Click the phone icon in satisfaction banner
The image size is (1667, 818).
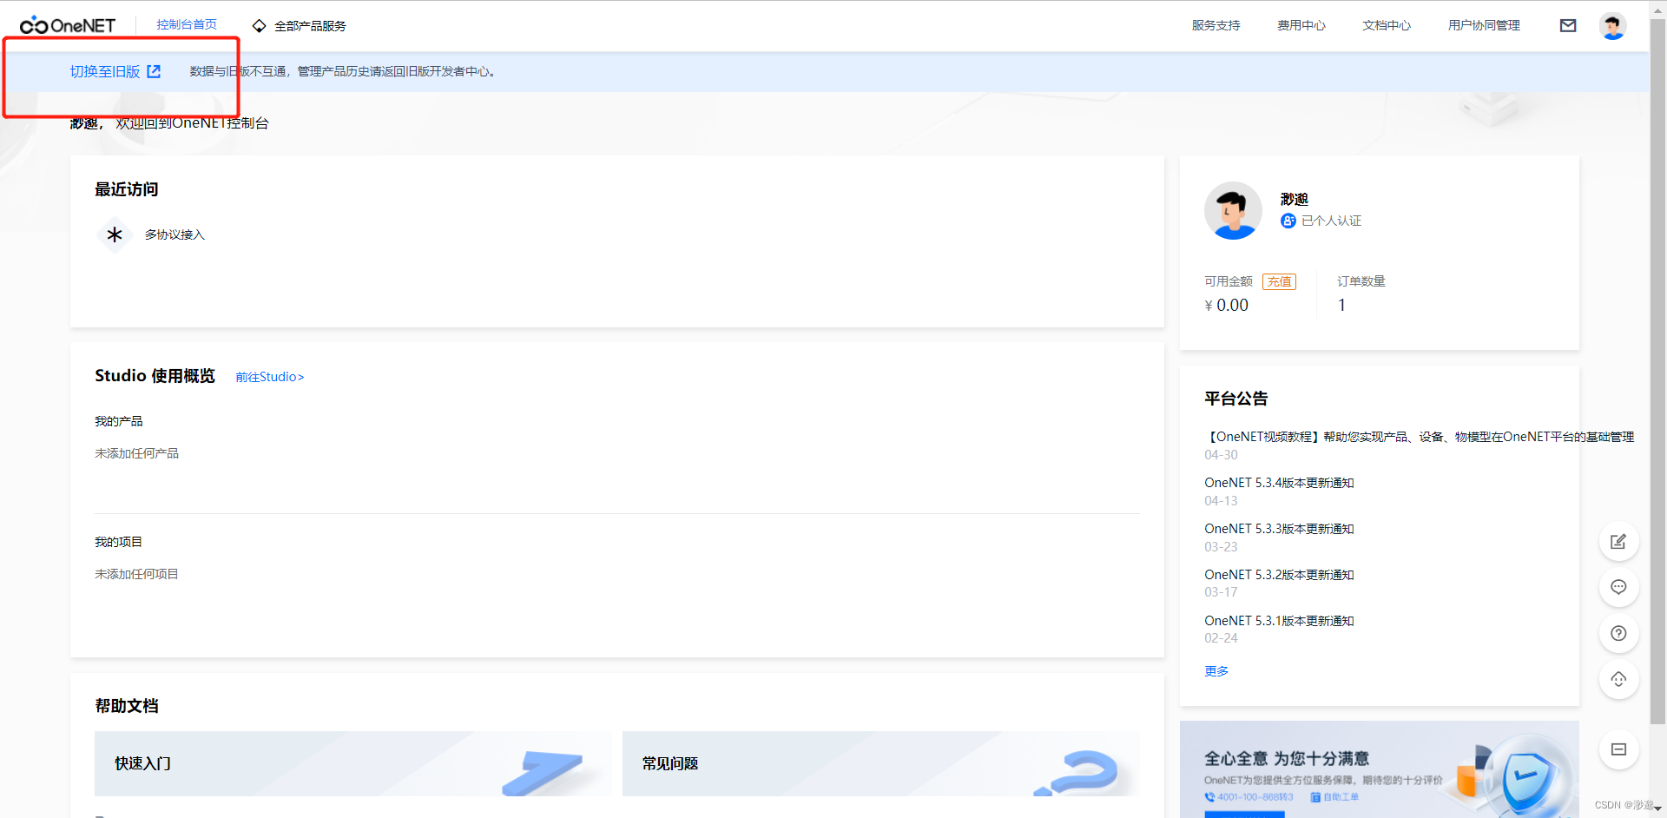click(x=1209, y=797)
